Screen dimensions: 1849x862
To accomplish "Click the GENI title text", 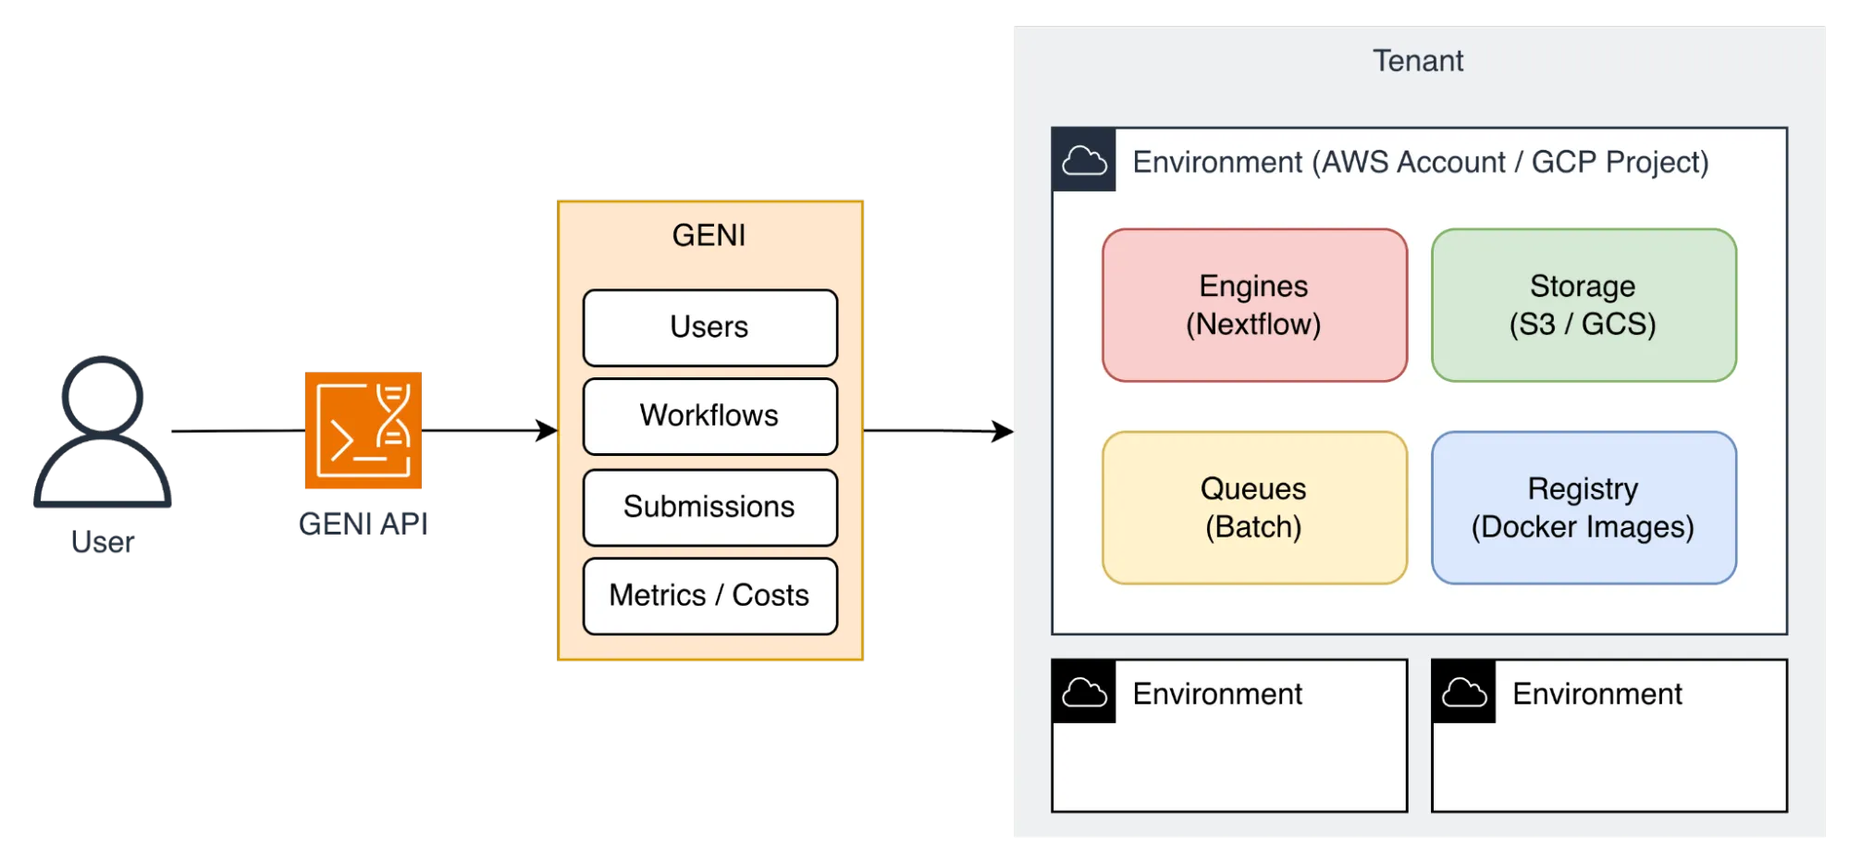I will coord(709,235).
